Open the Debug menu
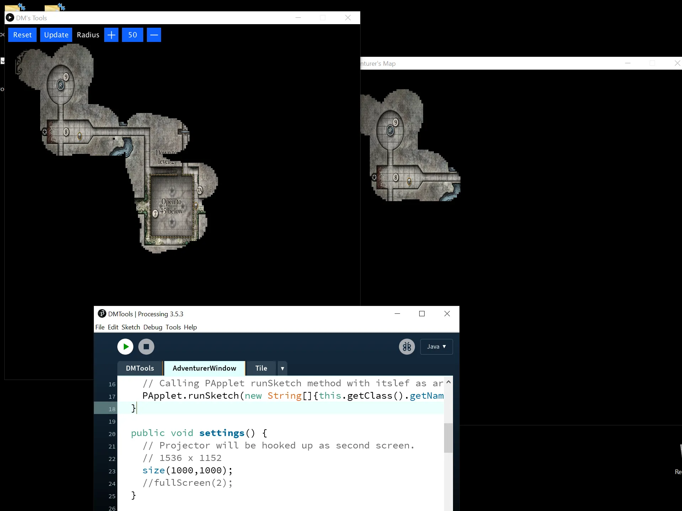 pyautogui.click(x=153, y=327)
